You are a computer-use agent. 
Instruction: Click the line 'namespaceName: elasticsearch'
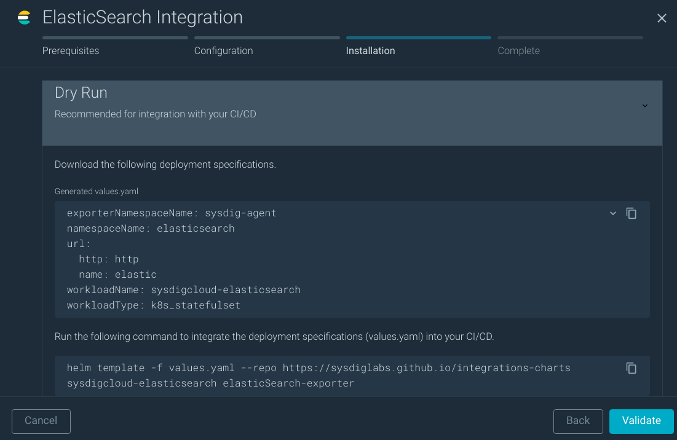[151, 229]
